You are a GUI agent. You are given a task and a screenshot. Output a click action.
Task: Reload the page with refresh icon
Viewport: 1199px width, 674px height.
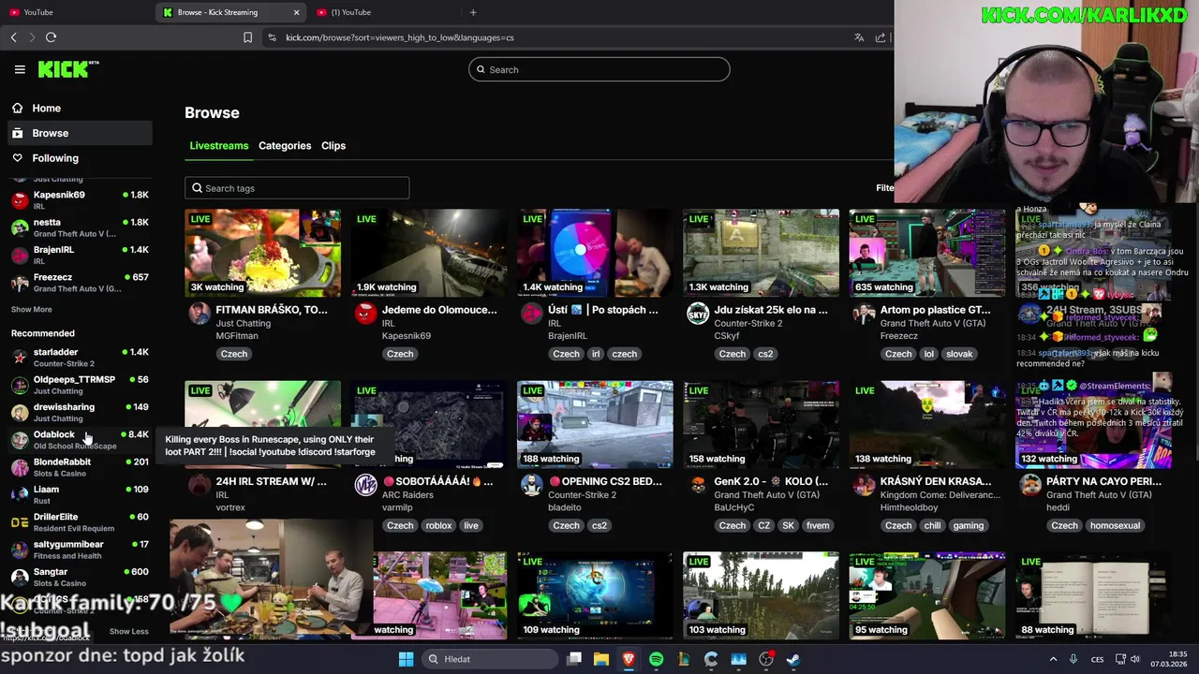51,37
